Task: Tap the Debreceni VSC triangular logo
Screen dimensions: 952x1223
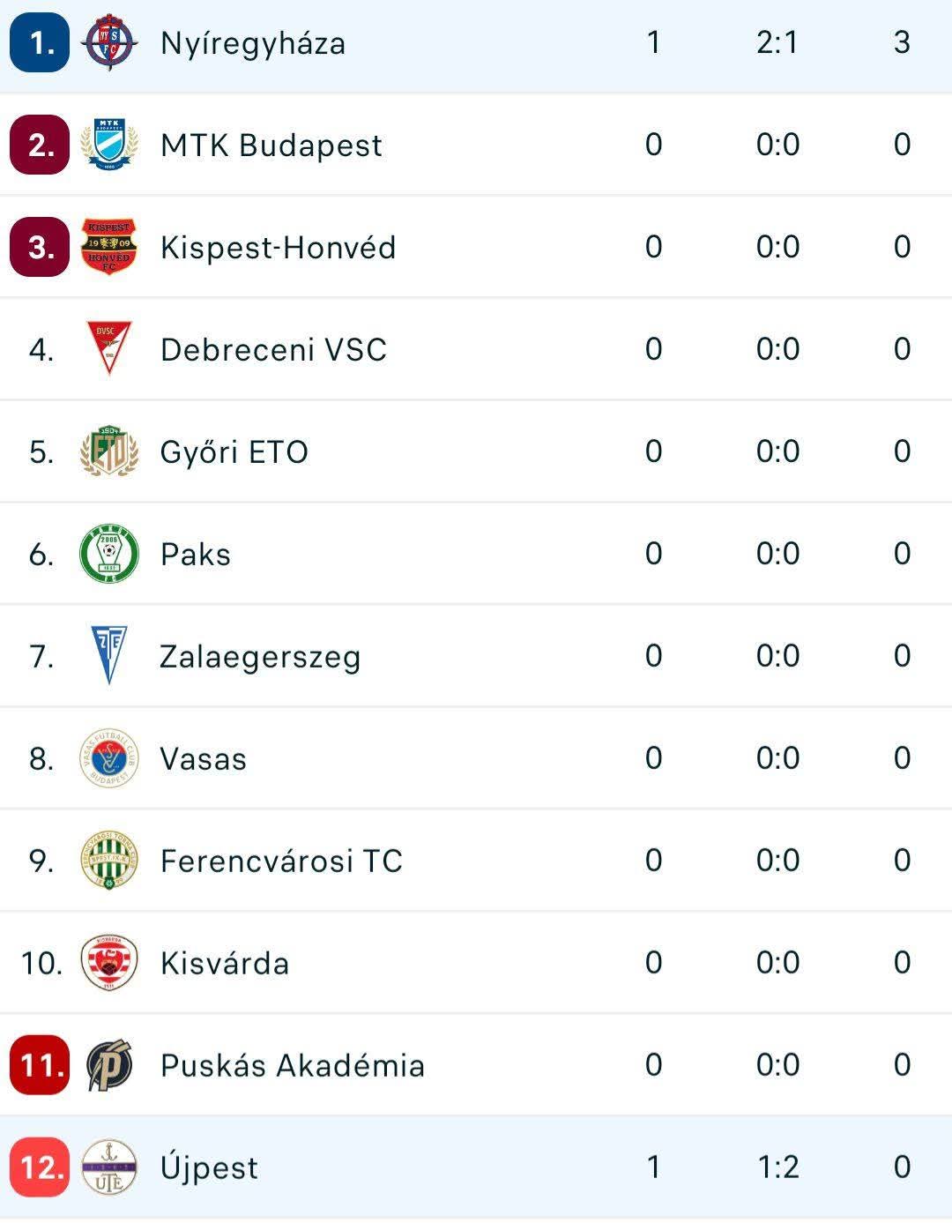Action: tap(109, 349)
